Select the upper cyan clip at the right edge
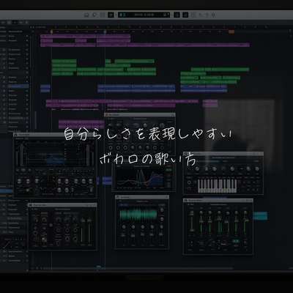 (x=260, y=214)
